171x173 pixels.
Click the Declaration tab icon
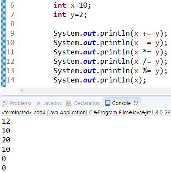tap(69, 103)
